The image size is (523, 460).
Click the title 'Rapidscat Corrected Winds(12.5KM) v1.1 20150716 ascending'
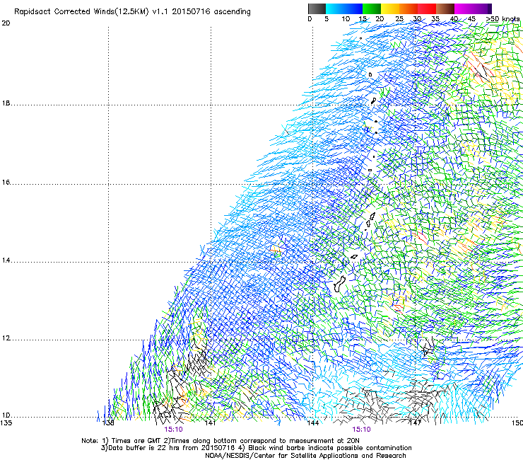click(132, 11)
